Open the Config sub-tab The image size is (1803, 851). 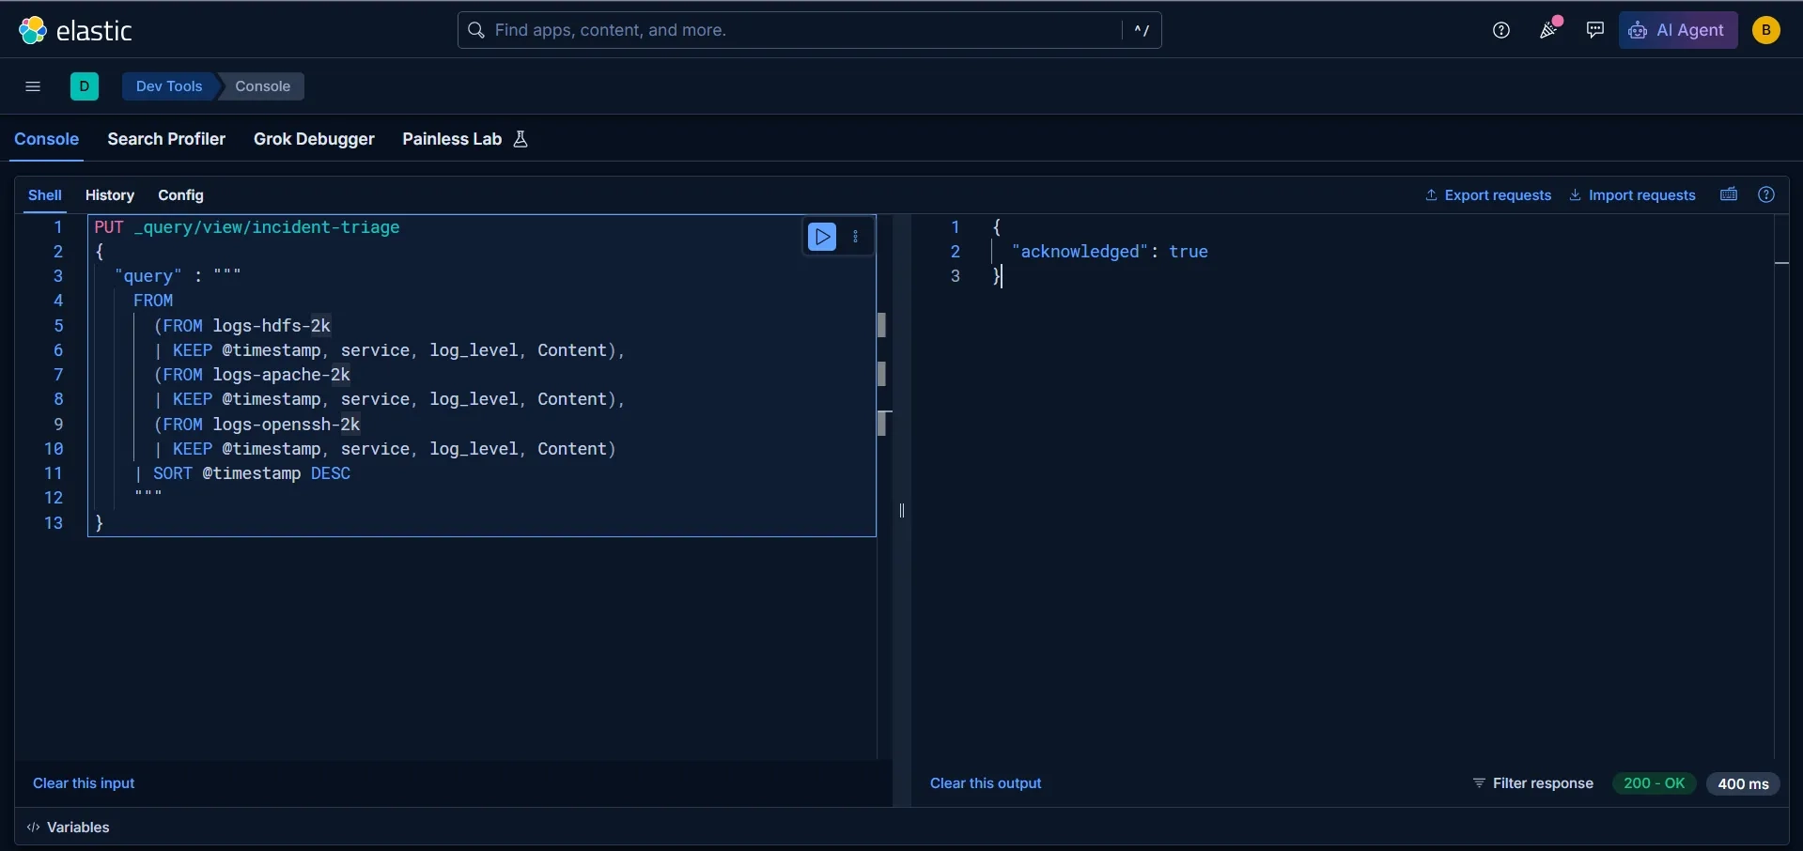click(x=180, y=195)
